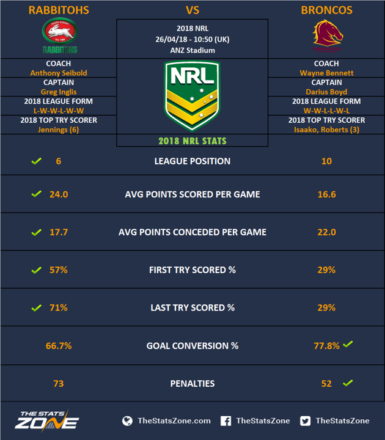
Task: Click Rabbitohs captain Greg Inglis
Action: 59,92
